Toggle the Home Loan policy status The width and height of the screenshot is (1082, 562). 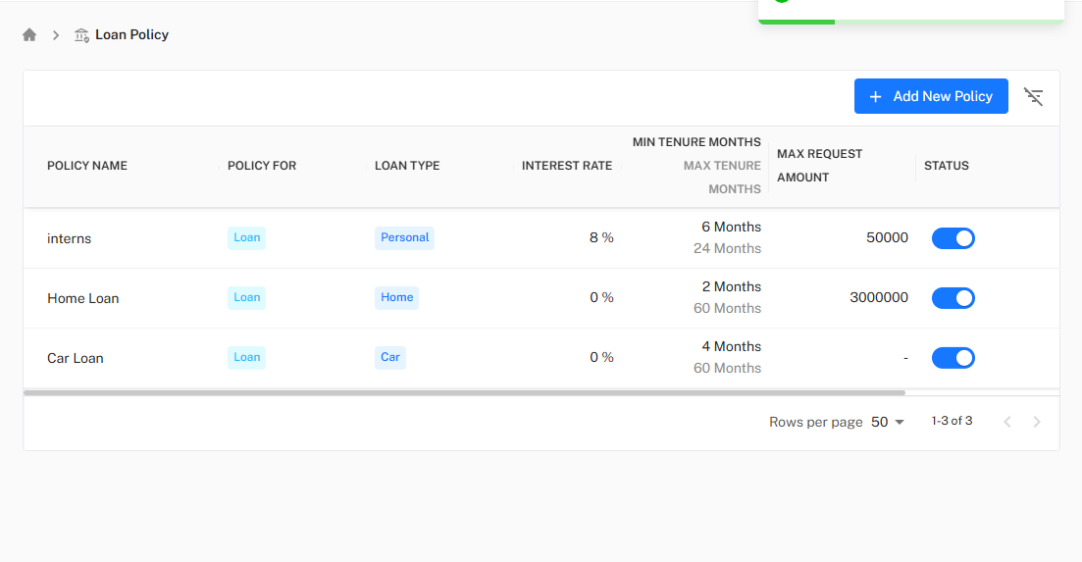coord(953,298)
